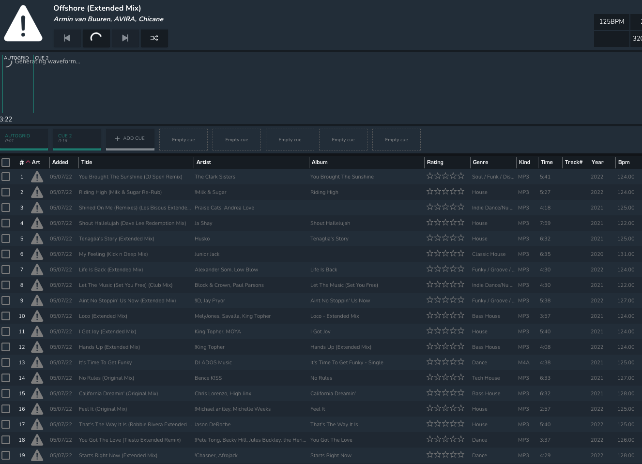Viewport: 642px width, 464px height.
Task: Rate Tenaglia's Story five stars
Action: (461, 238)
